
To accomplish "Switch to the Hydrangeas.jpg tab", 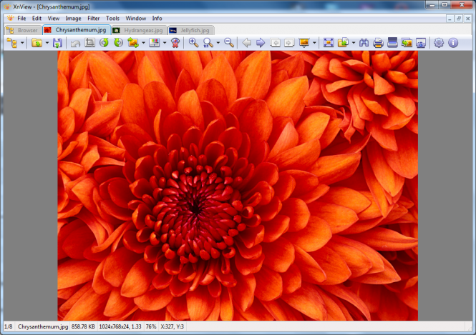I will (139, 30).
